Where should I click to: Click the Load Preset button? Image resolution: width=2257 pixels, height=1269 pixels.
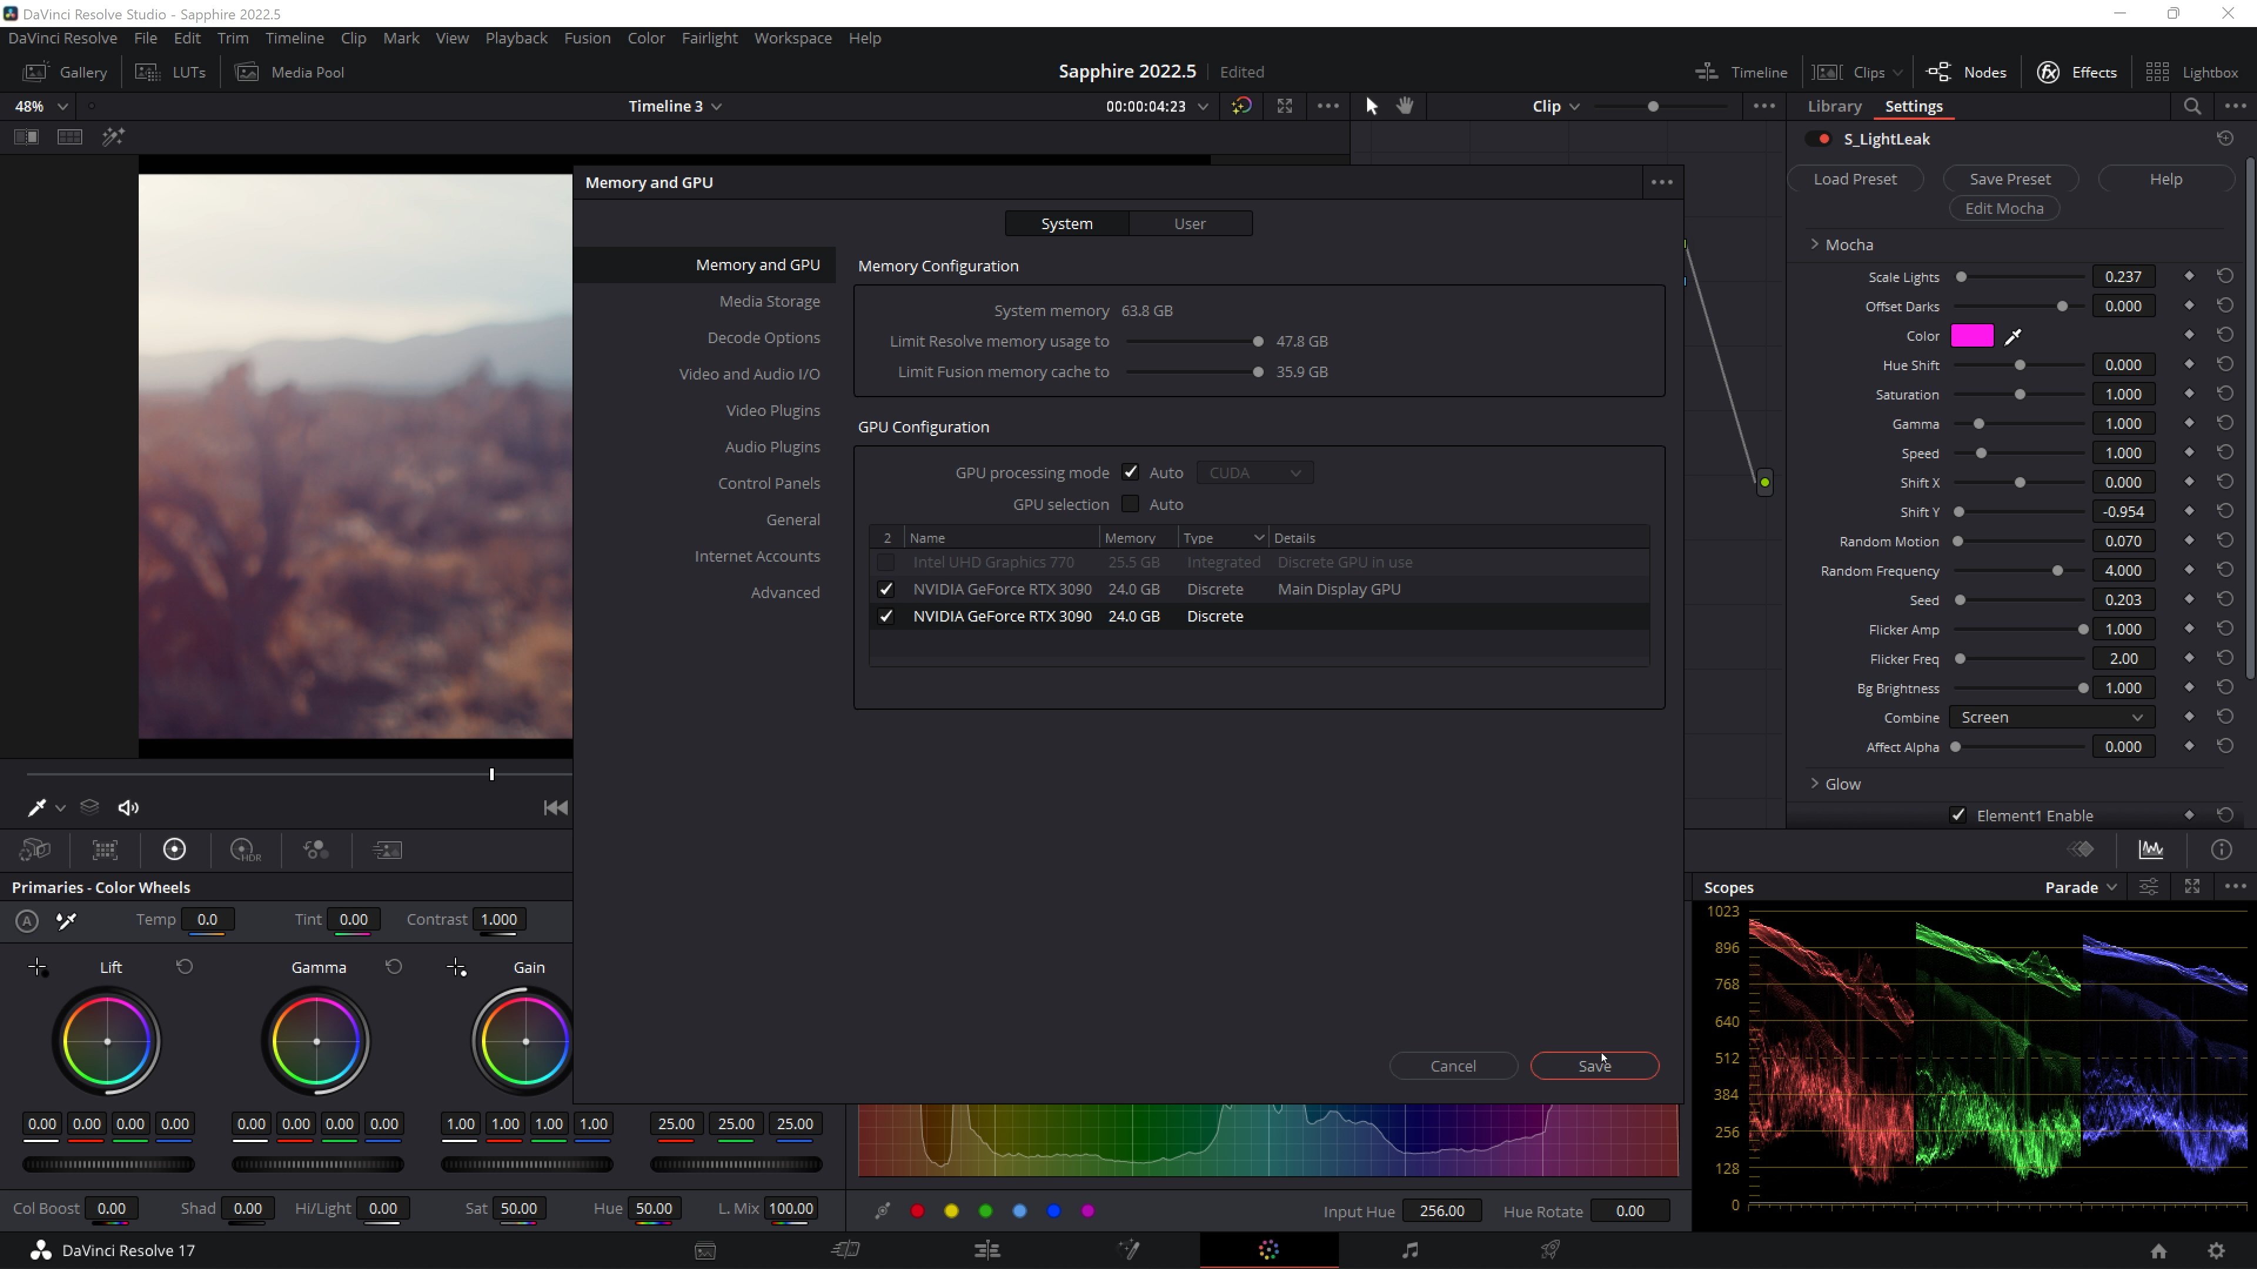pos(1855,179)
